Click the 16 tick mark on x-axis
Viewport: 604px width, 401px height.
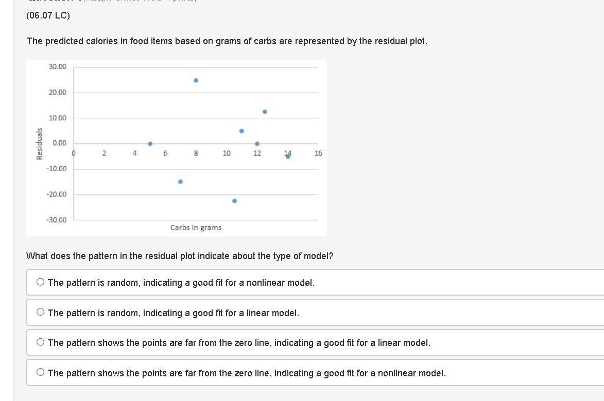coord(318,153)
